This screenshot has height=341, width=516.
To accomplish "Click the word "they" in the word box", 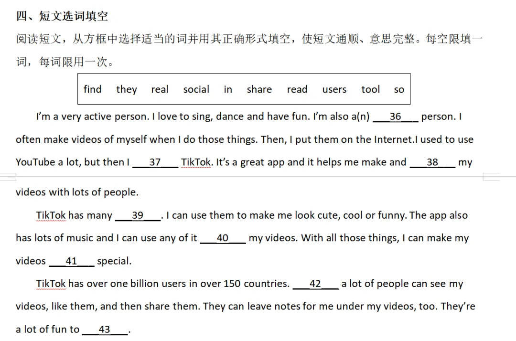I will pyautogui.click(x=126, y=89).
